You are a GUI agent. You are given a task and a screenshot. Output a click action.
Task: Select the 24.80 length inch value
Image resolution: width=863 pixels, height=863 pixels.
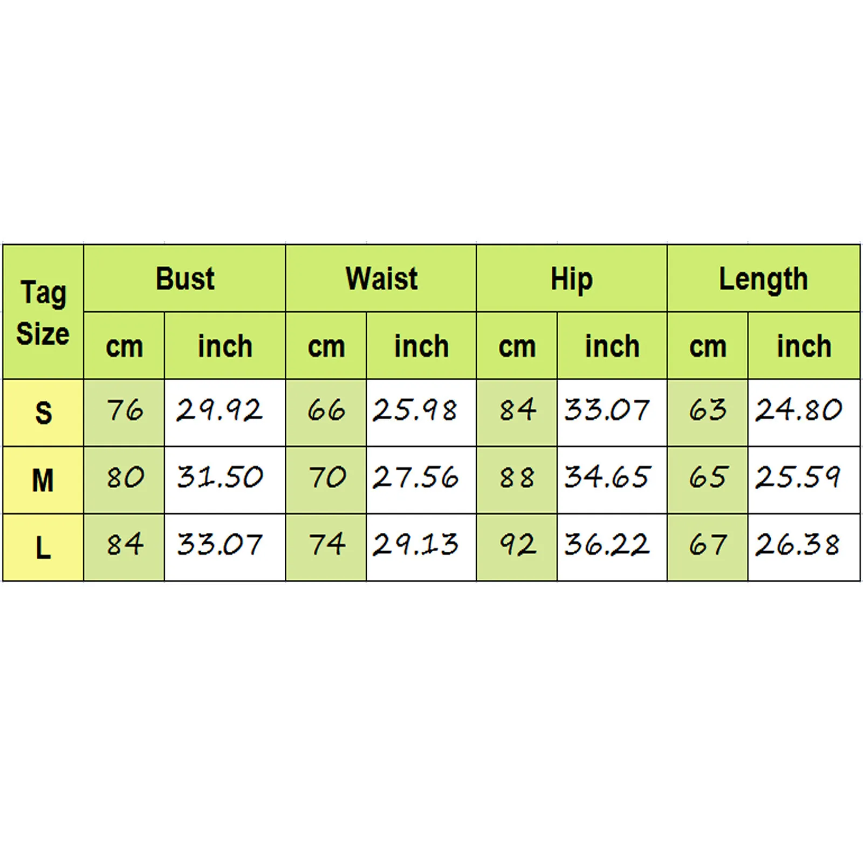(x=798, y=410)
